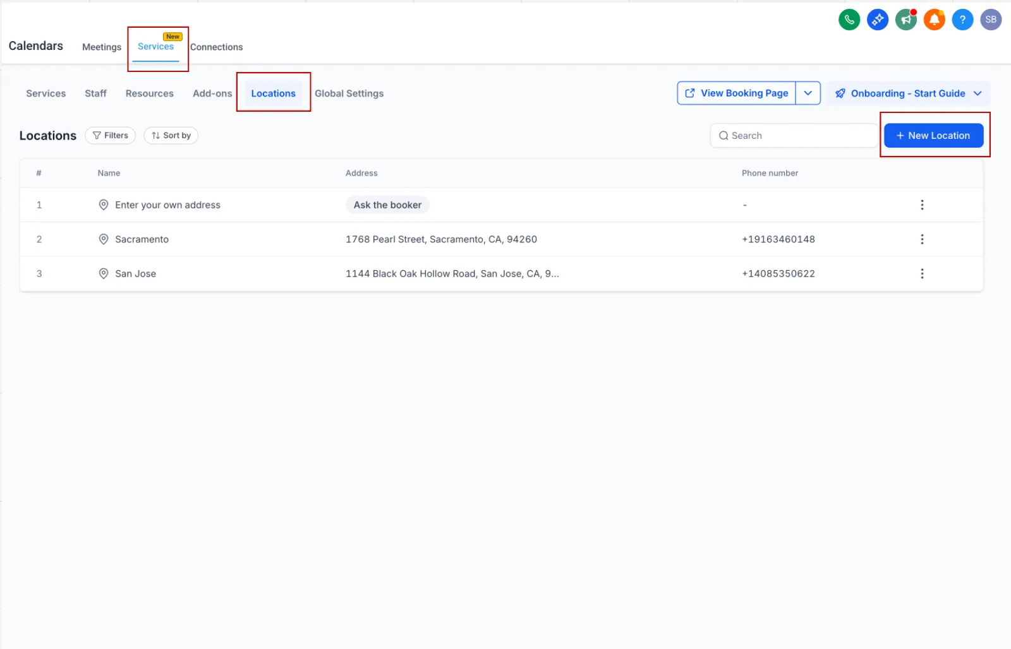
Task: Click the Ask the booker address pill
Action: click(x=387, y=205)
